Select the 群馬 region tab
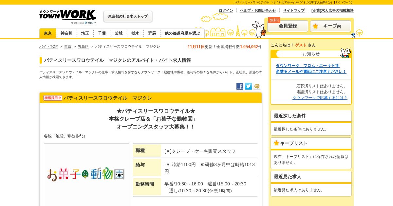This screenshot has width=393, height=206. point(152,33)
